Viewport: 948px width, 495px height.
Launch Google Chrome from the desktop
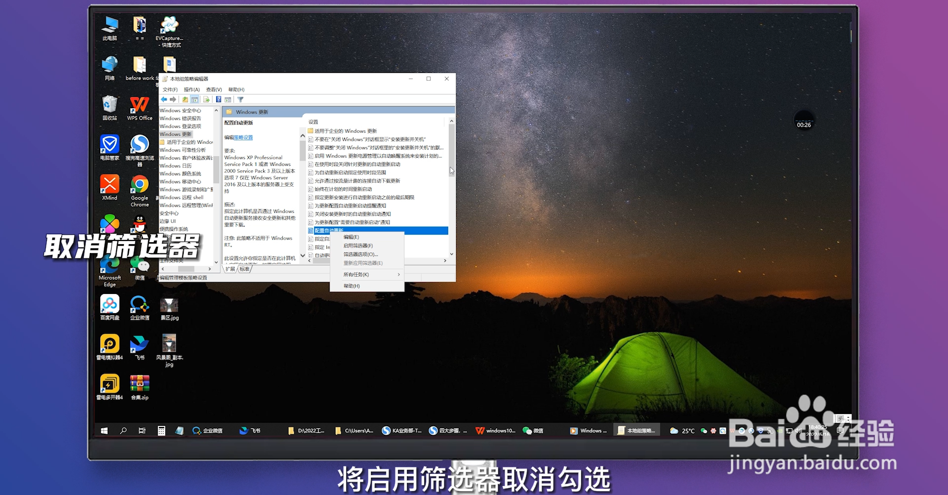tap(140, 191)
